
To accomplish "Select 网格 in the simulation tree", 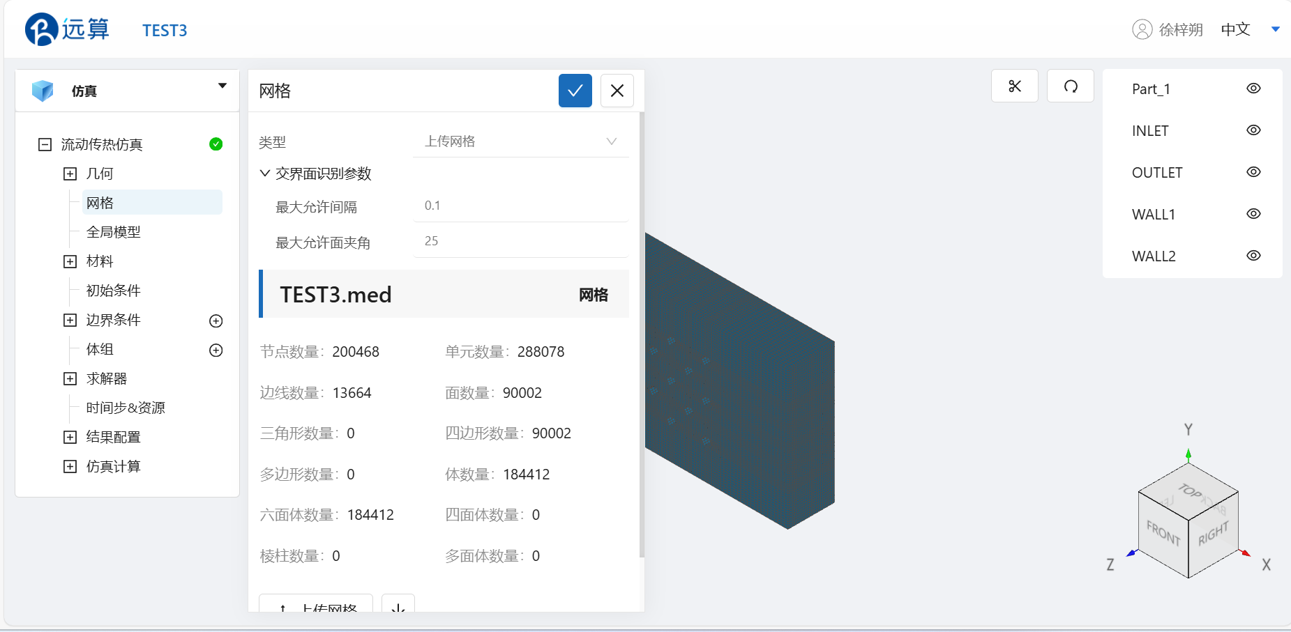I will 152,203.
